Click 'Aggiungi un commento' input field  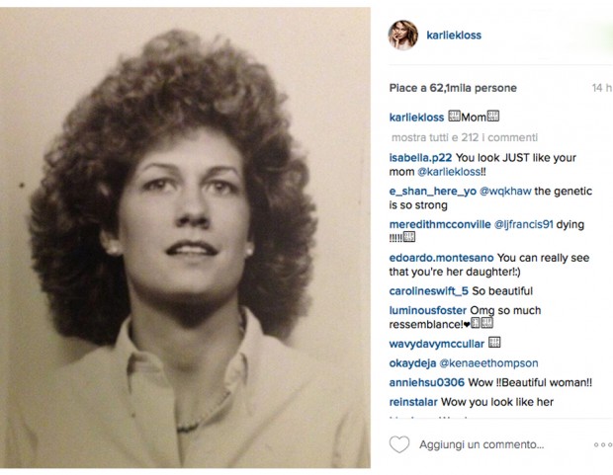(482, 444)
